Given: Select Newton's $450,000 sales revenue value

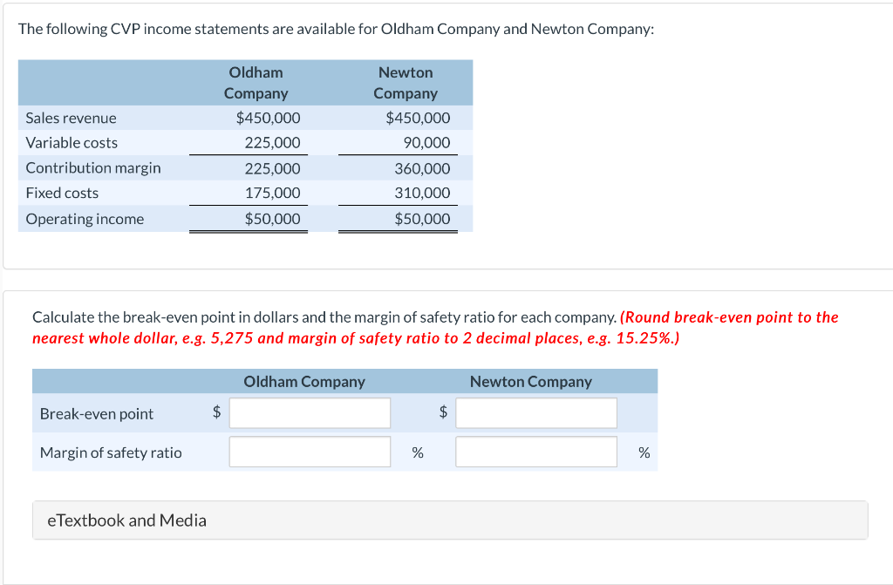Looking at the screenshot, I should pyautogui.click(x=418, y=118).
